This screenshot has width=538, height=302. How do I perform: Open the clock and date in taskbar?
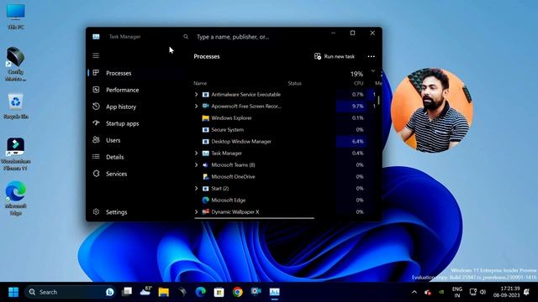[507, 292]
